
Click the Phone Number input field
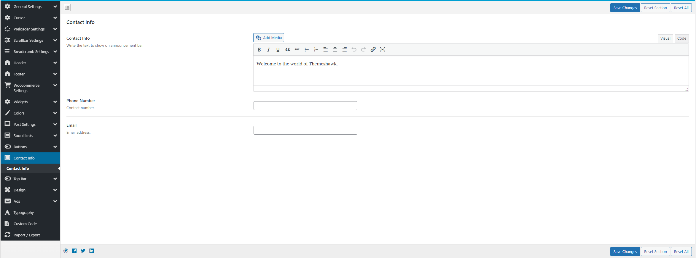click(305, 106)
